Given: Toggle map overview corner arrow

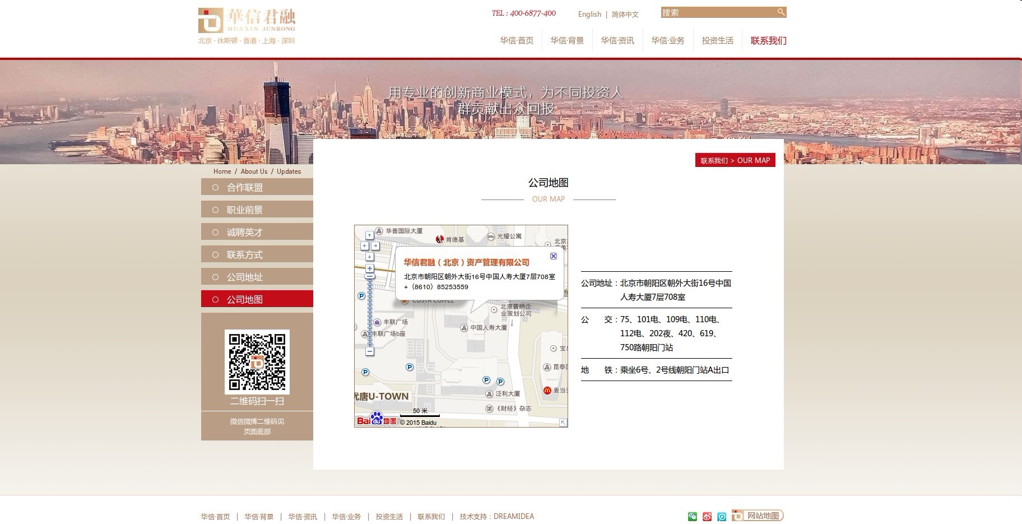Looking at the screenshot, I should [563, 423].
